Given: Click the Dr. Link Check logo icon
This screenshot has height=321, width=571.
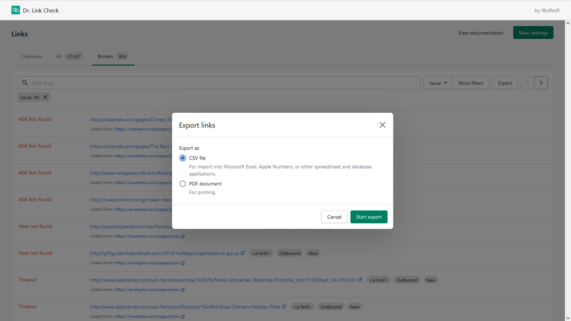Looking at the screenshot, I should coord(16,9).
